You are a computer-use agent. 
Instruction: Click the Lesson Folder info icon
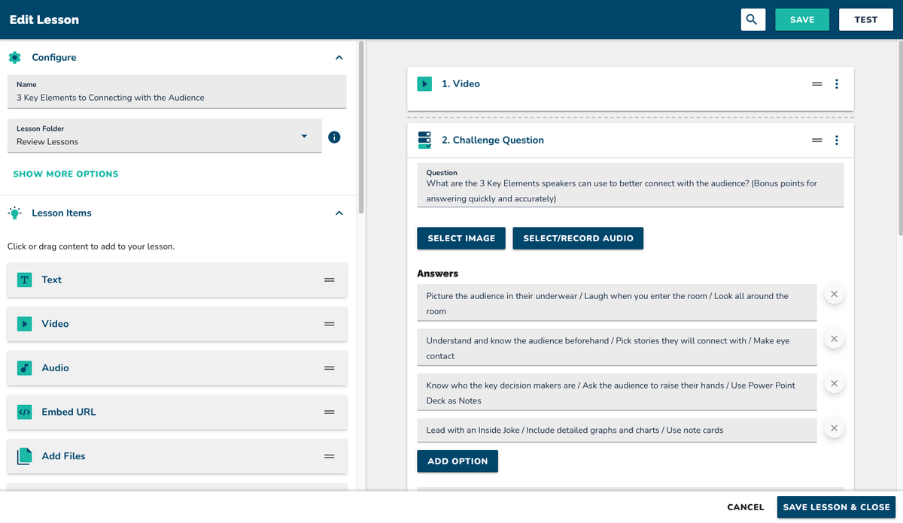click(335, 138)
